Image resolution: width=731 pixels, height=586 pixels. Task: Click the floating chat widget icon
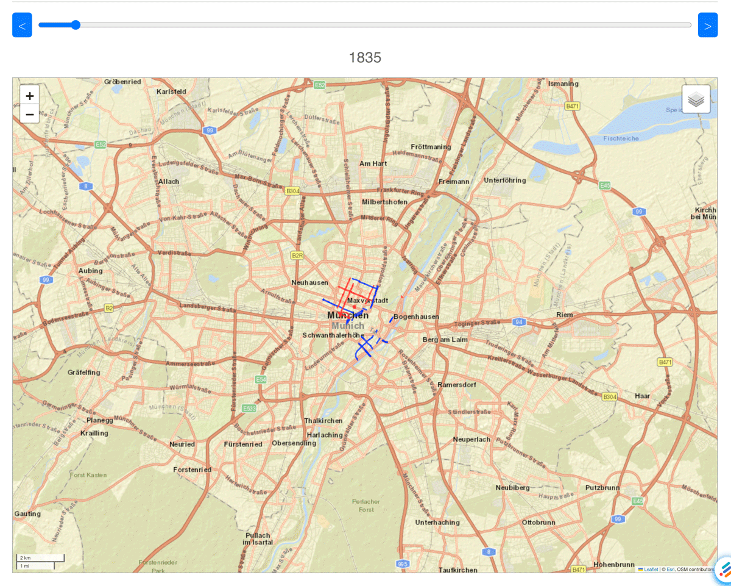pyautogui.click(x=724, y=570)
